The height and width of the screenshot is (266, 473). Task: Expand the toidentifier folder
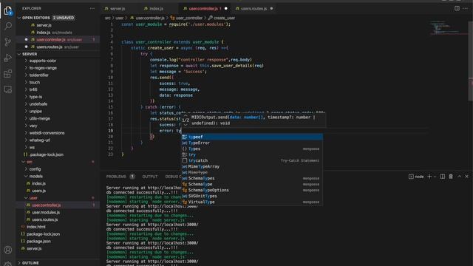(38, 75)
